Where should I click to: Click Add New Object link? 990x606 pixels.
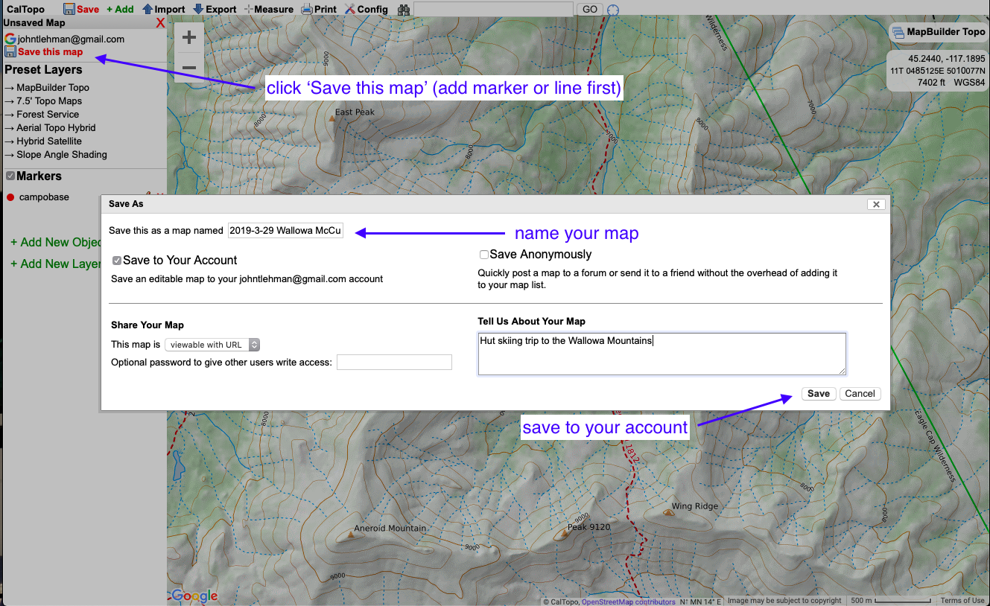tap(57, 243)
